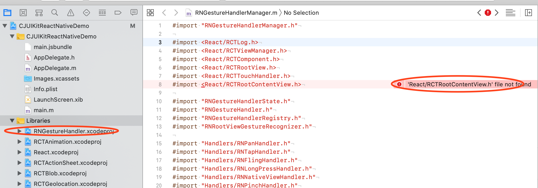Toggle the editor options lines icon

click(510, 13)
